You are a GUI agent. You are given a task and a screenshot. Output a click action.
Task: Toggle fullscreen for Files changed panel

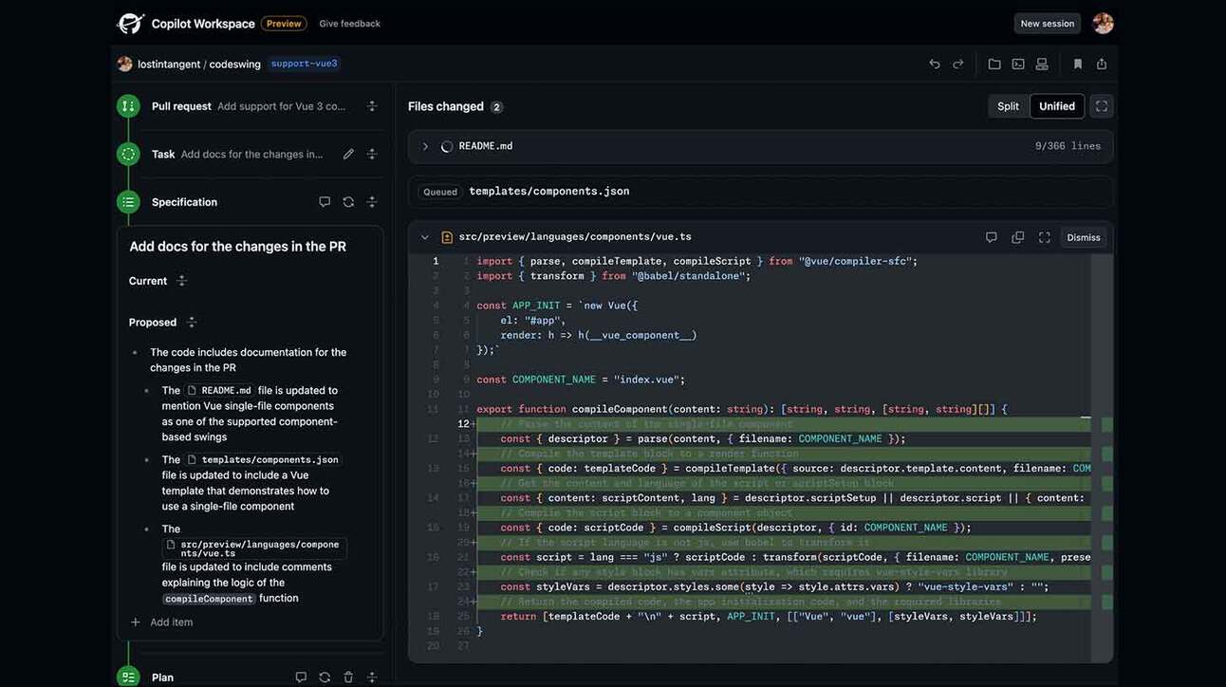click(1102, 106)
